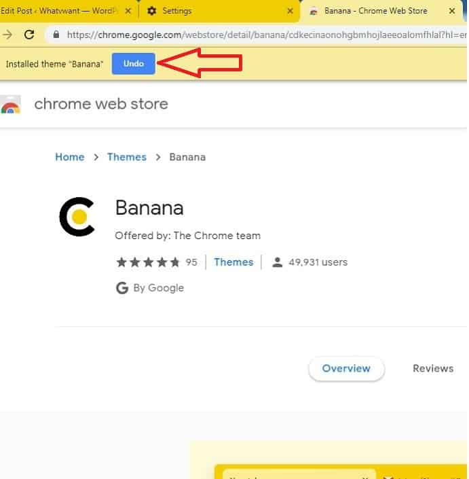Click the Banana theme logo icon

77,217
